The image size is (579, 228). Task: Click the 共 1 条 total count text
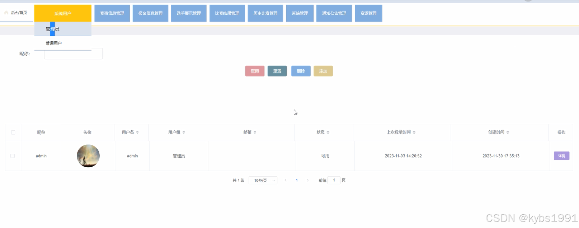tap(239, 180)
